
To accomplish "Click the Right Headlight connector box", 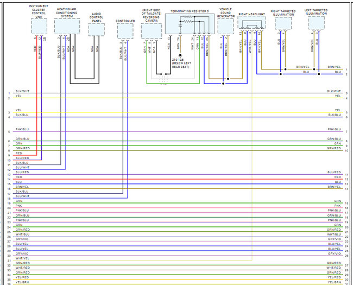I will [x=251, y=22].
